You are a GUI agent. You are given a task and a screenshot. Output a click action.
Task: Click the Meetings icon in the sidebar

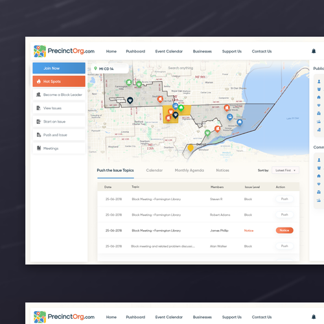coord(39,148)
